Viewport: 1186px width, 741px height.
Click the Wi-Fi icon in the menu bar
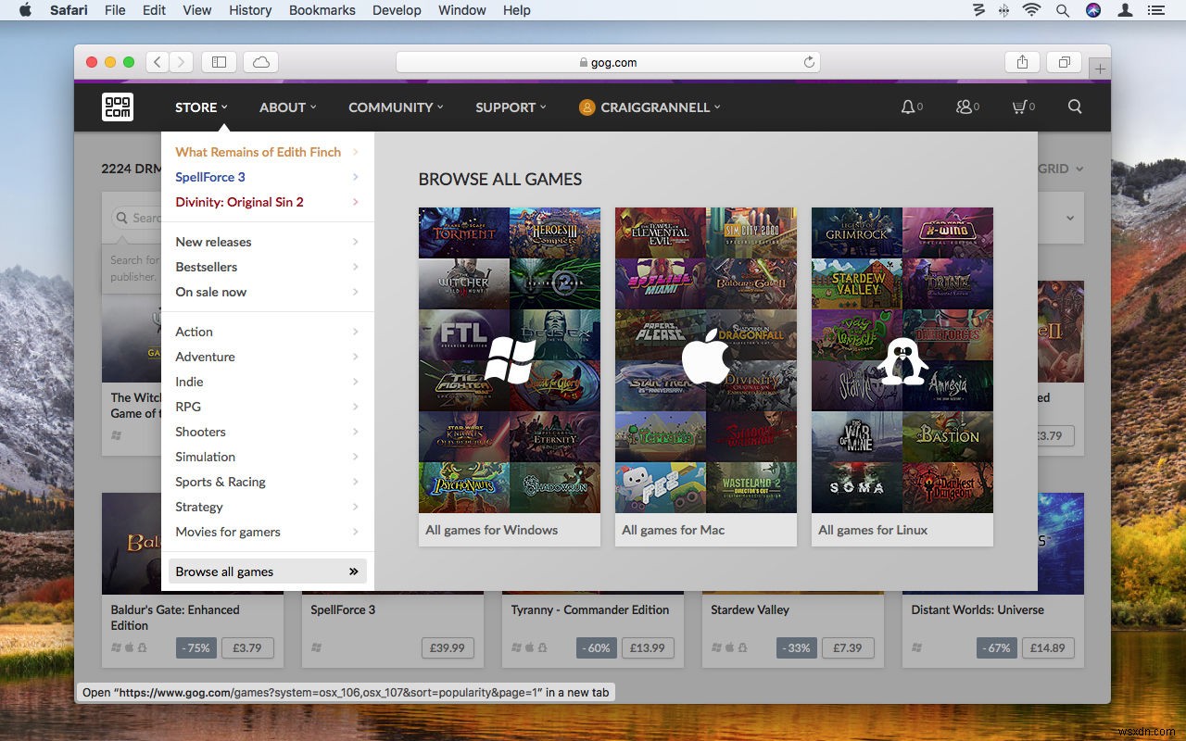pyautogui.click(x=1031, y=10)
